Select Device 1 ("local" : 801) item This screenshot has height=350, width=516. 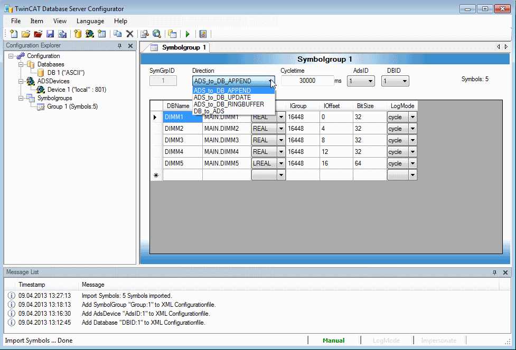pyautogui.click(x=77, y=89)
